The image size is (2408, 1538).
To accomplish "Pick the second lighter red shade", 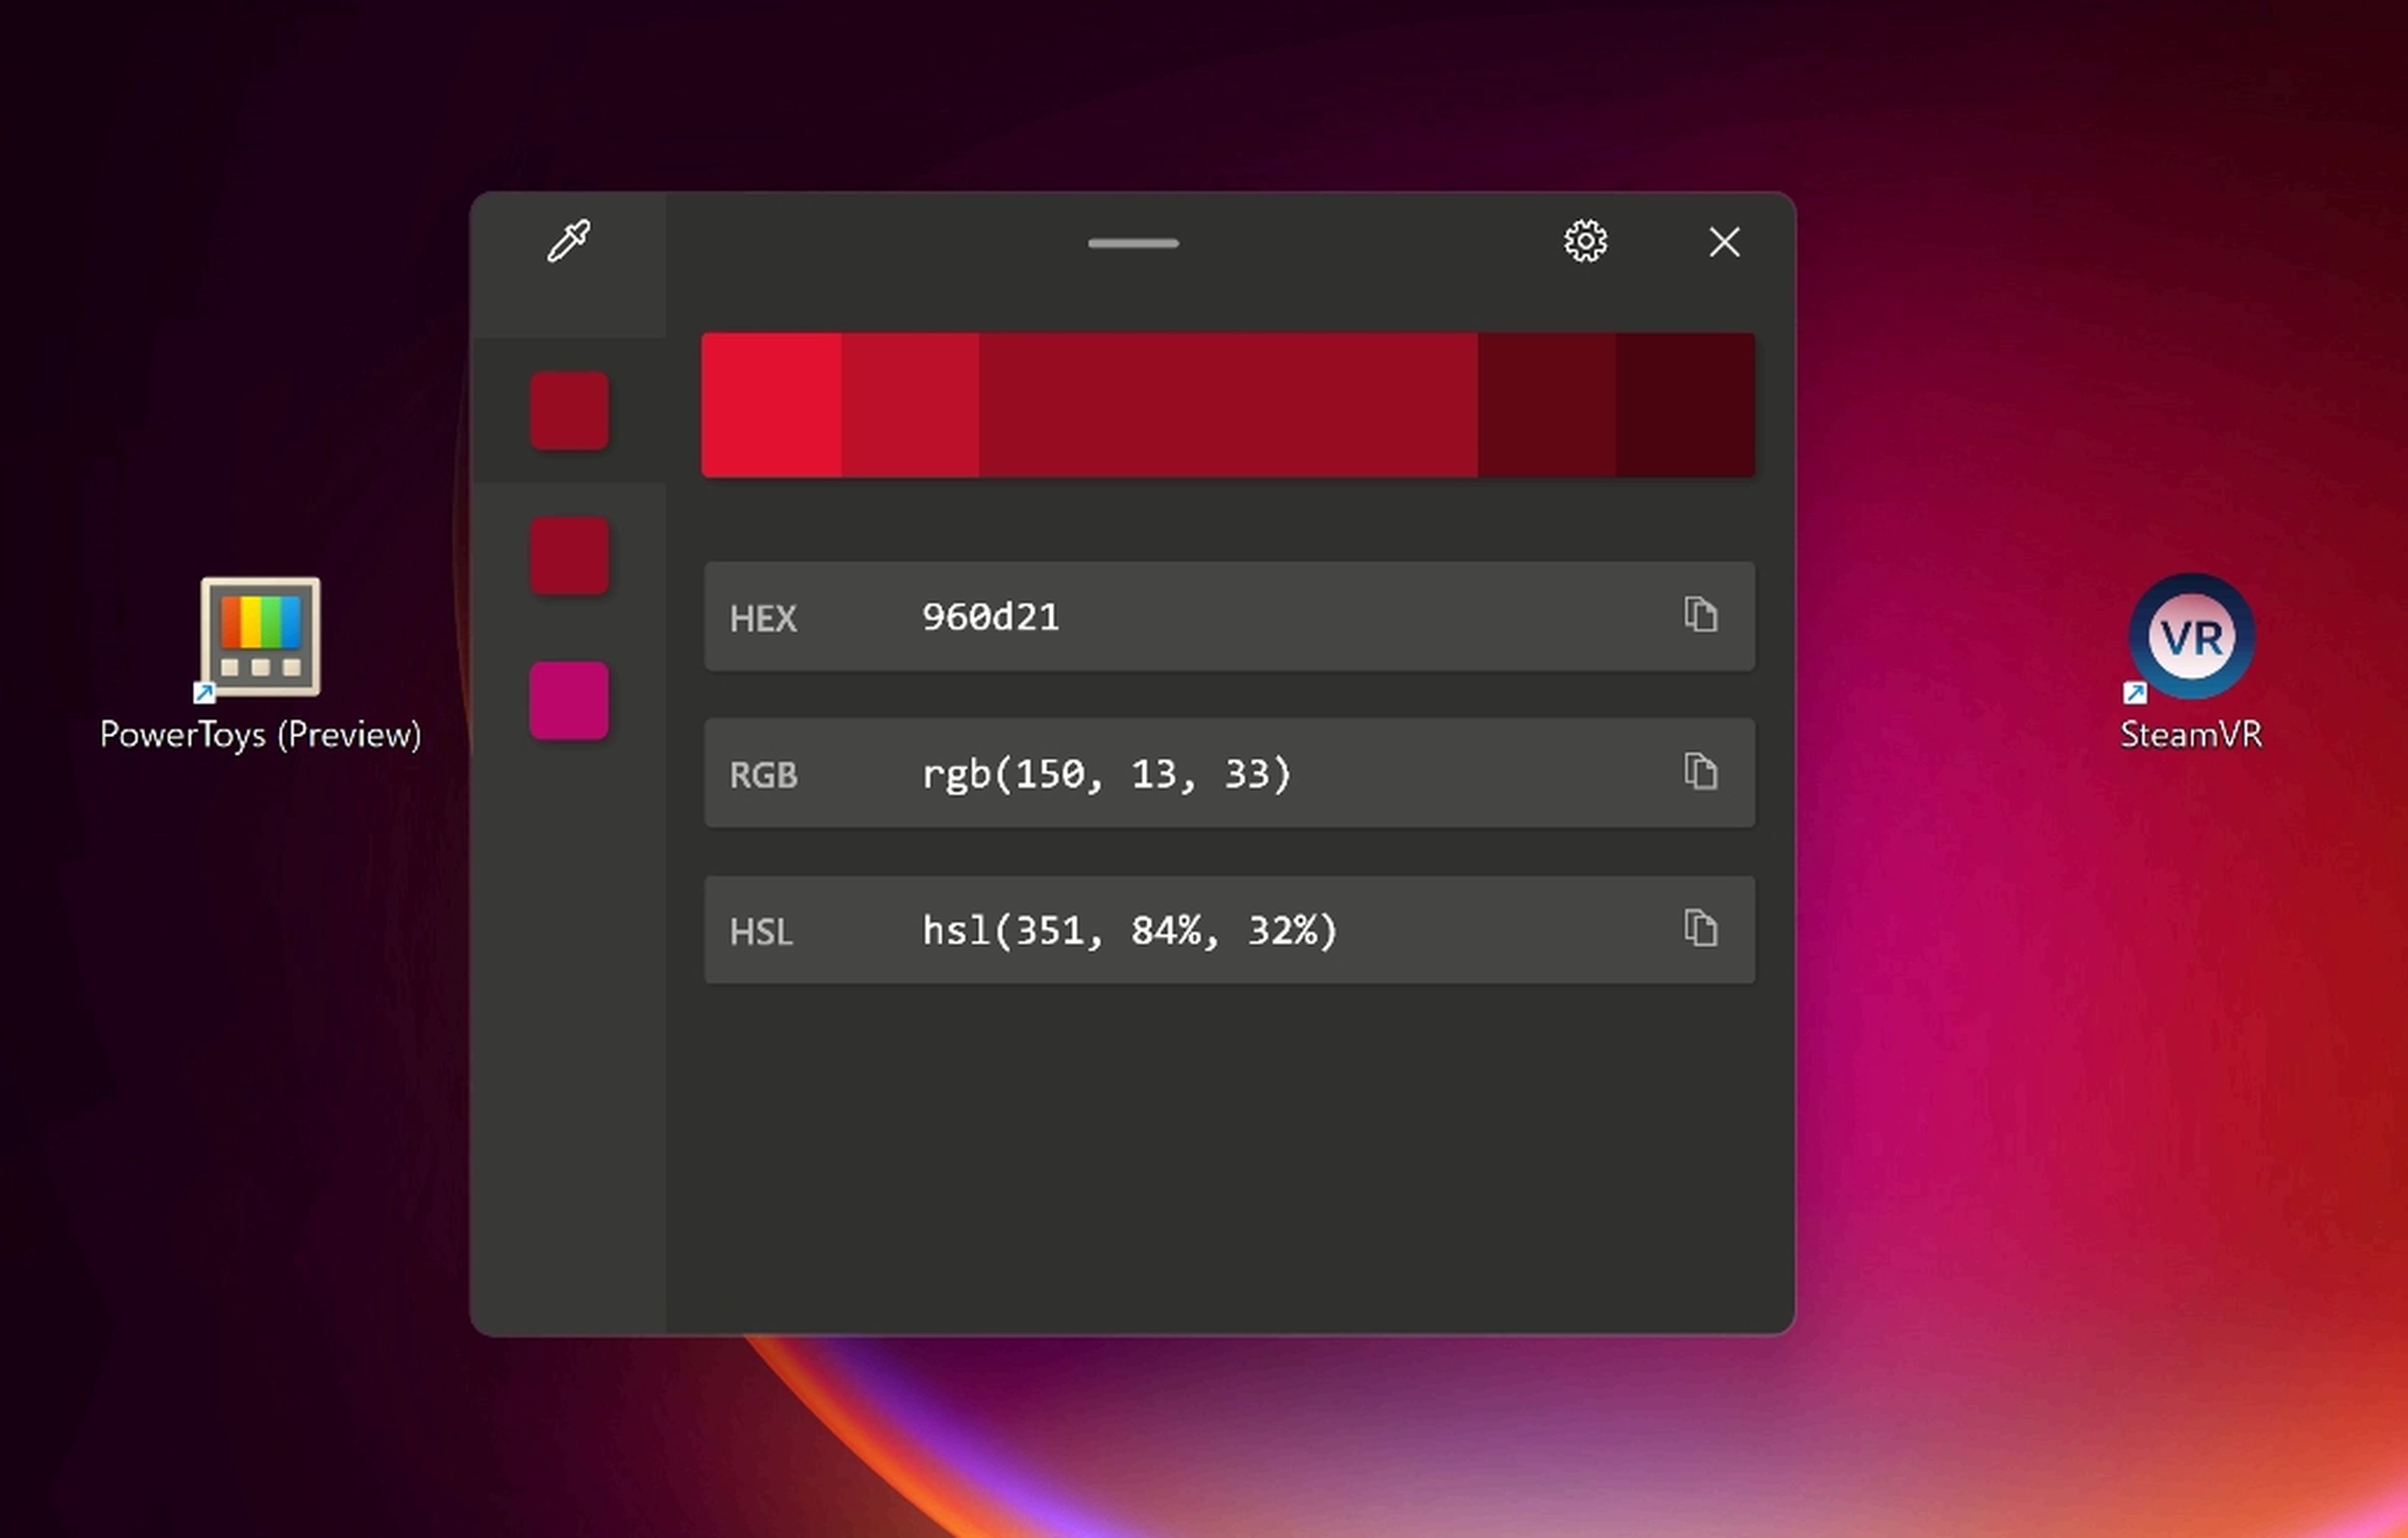I will [910, 404].
